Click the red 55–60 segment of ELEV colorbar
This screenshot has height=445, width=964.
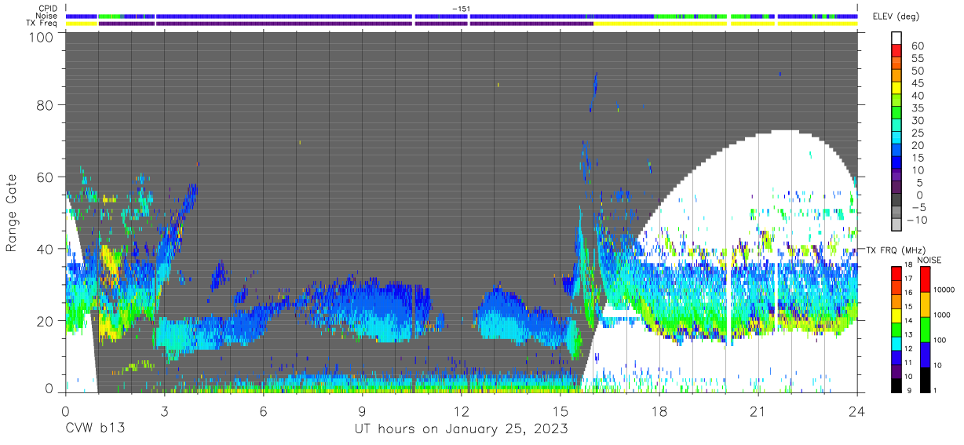point(897,51)
